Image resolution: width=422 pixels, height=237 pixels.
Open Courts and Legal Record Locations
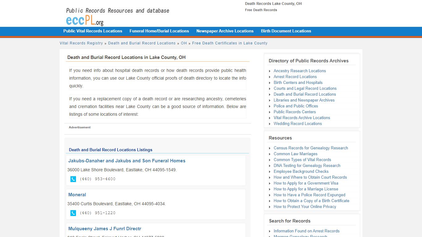305,88
